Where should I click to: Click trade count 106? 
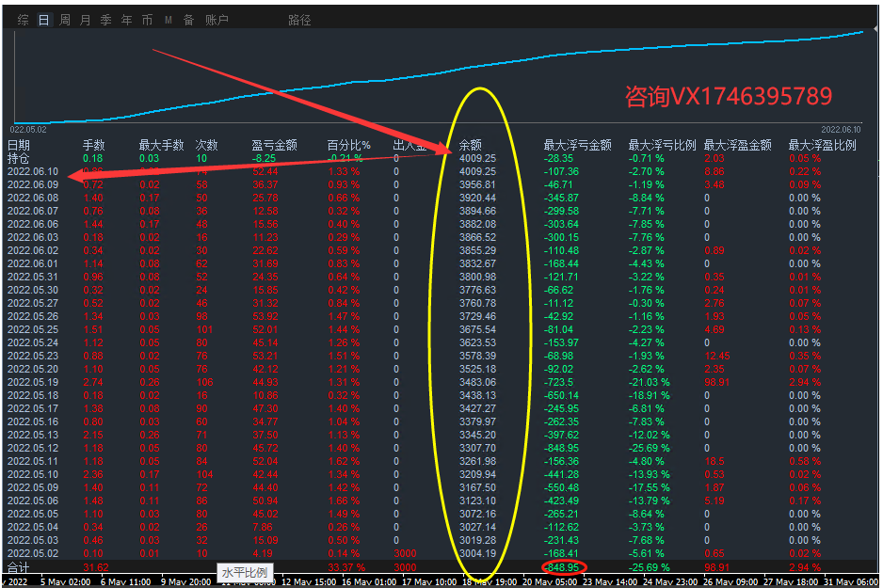(x=204, y=382)
